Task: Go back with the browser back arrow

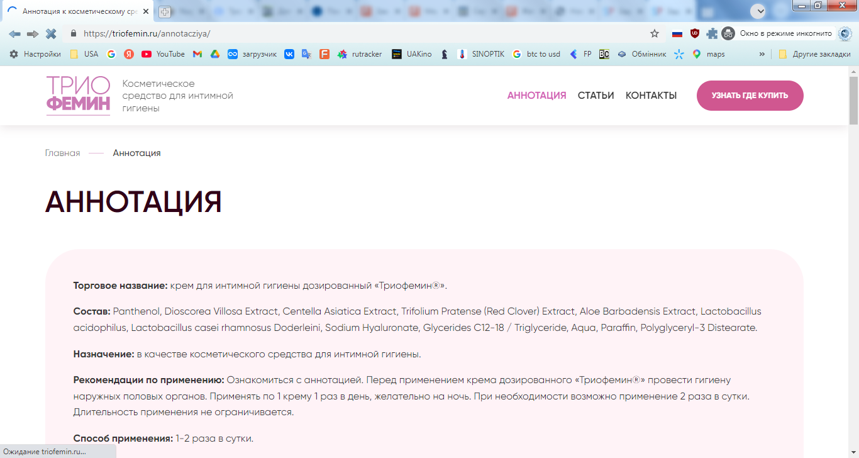Action: (14, 34)
